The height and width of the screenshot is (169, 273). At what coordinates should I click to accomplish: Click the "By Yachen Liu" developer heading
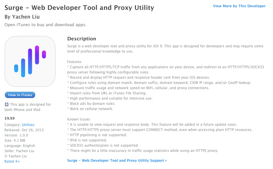click(x=22, y=17)
